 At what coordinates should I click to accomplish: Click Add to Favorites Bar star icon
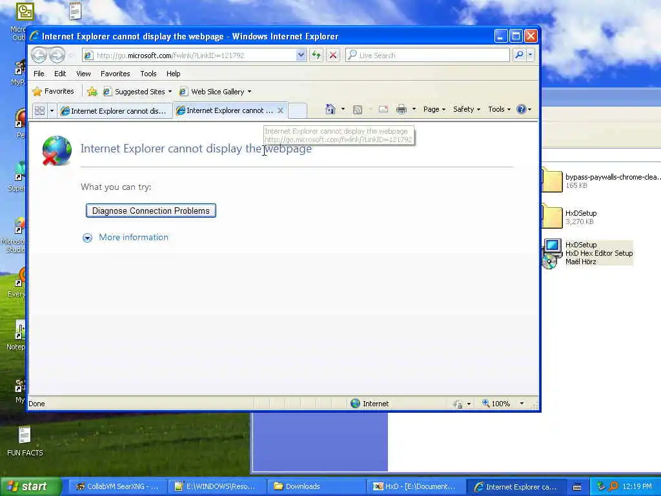(92, 92)
